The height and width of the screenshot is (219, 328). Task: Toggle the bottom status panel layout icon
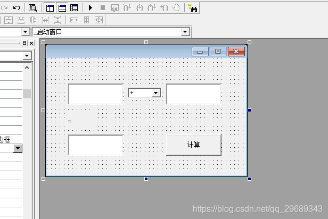(x=62, y=8)
